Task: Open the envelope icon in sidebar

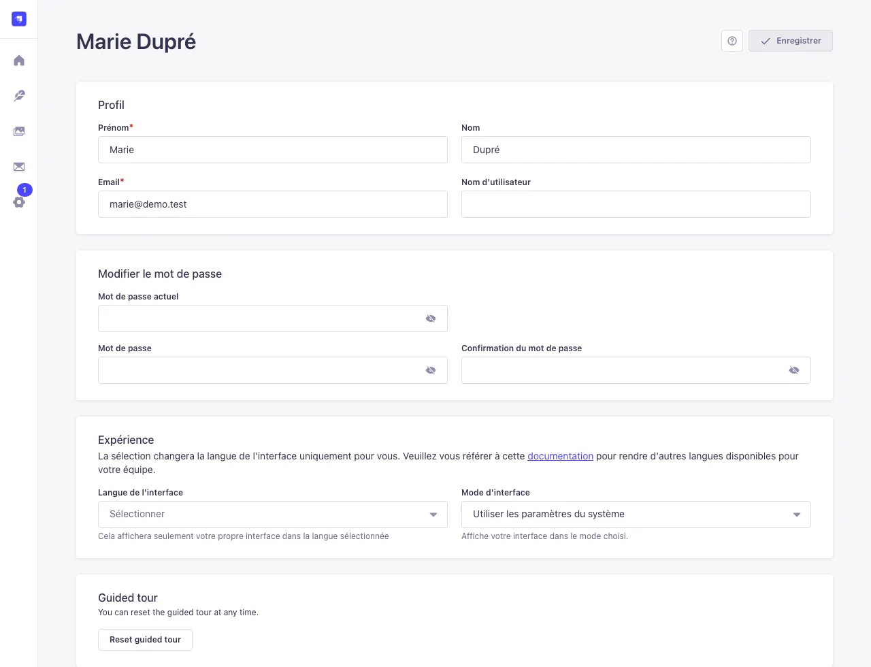Action: point(19,167)
